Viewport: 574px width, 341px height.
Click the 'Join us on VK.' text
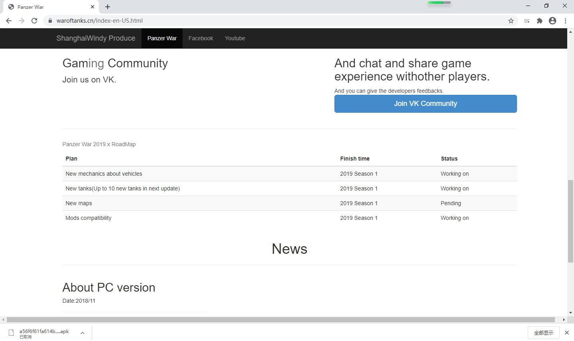[x=89, y=80]
